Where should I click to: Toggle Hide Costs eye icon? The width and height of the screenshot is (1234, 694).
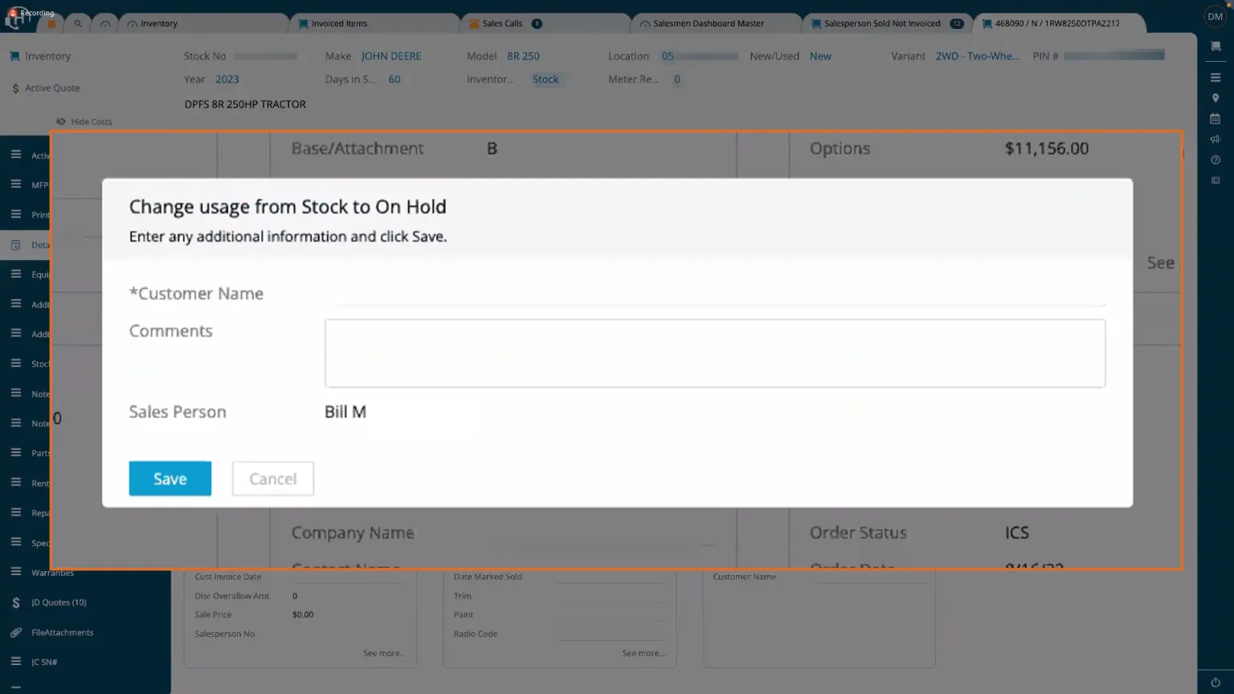pos(61,122)
